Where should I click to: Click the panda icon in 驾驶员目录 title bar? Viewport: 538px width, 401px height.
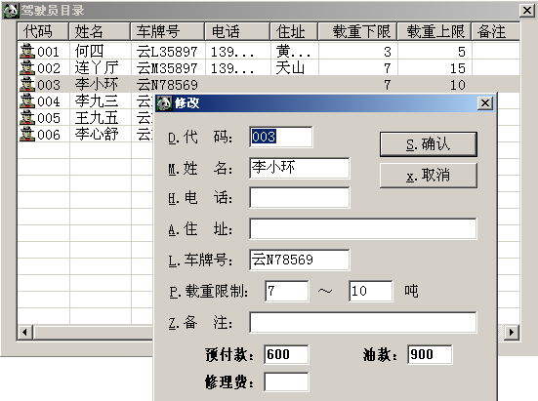tap(11, 11)
